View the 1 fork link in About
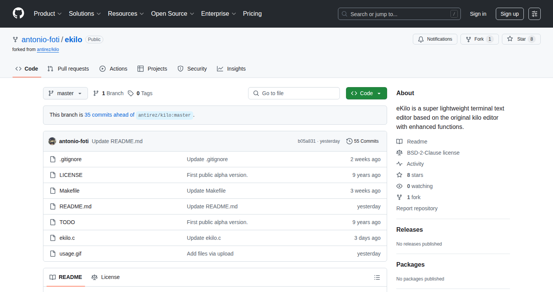Viewport: 553px width, 292px height. (x=409, y=197)
